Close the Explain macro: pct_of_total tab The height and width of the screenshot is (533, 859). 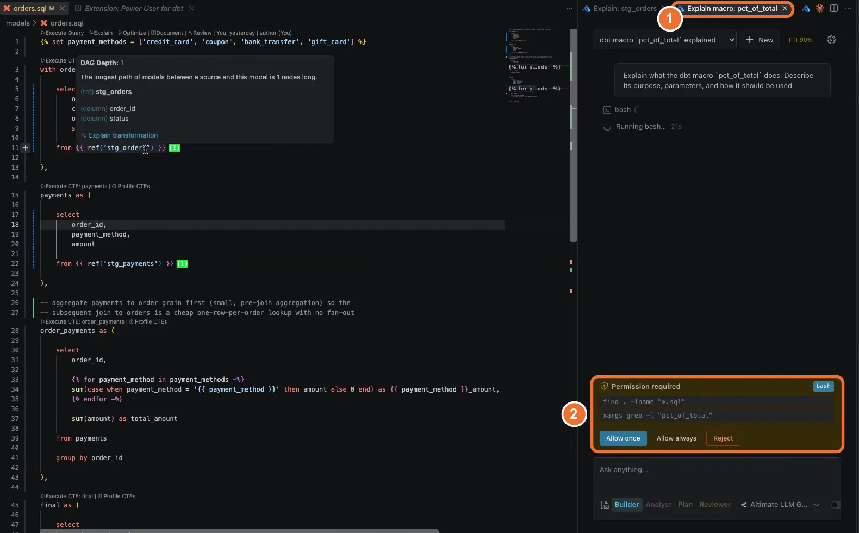click(785, 8)
